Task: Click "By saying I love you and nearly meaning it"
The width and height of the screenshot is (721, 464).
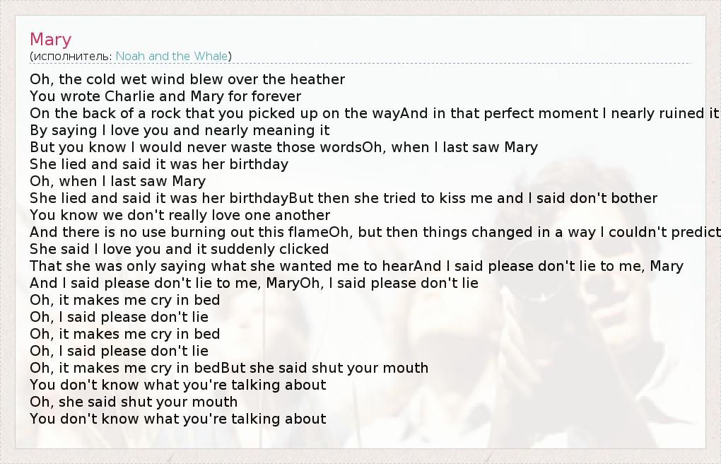Action: (x=180, y=130)
